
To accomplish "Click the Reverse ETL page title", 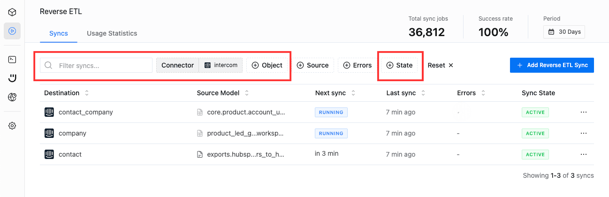I will coord(61,12).
